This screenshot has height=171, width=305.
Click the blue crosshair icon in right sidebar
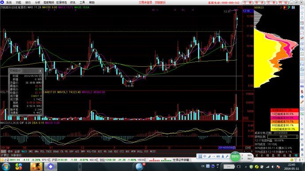pyautogui.click(x=302, y=97)
